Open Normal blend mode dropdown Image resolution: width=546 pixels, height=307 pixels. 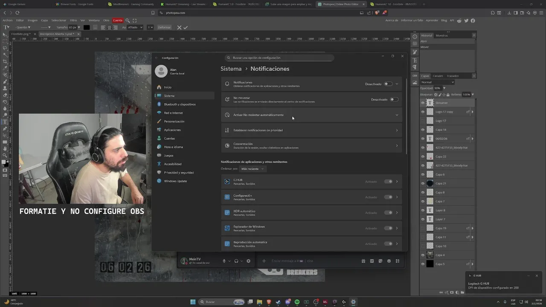438,82
